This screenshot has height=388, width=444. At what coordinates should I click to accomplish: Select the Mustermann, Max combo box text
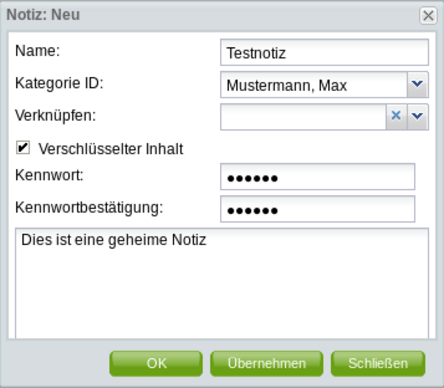coord(314,85)
